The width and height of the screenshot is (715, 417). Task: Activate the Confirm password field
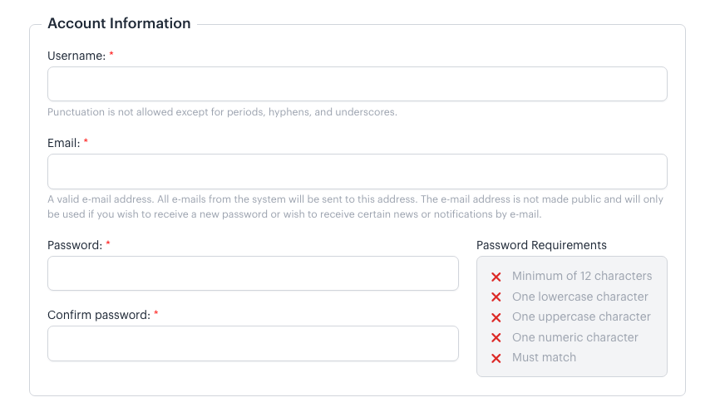tap(253, 343)
